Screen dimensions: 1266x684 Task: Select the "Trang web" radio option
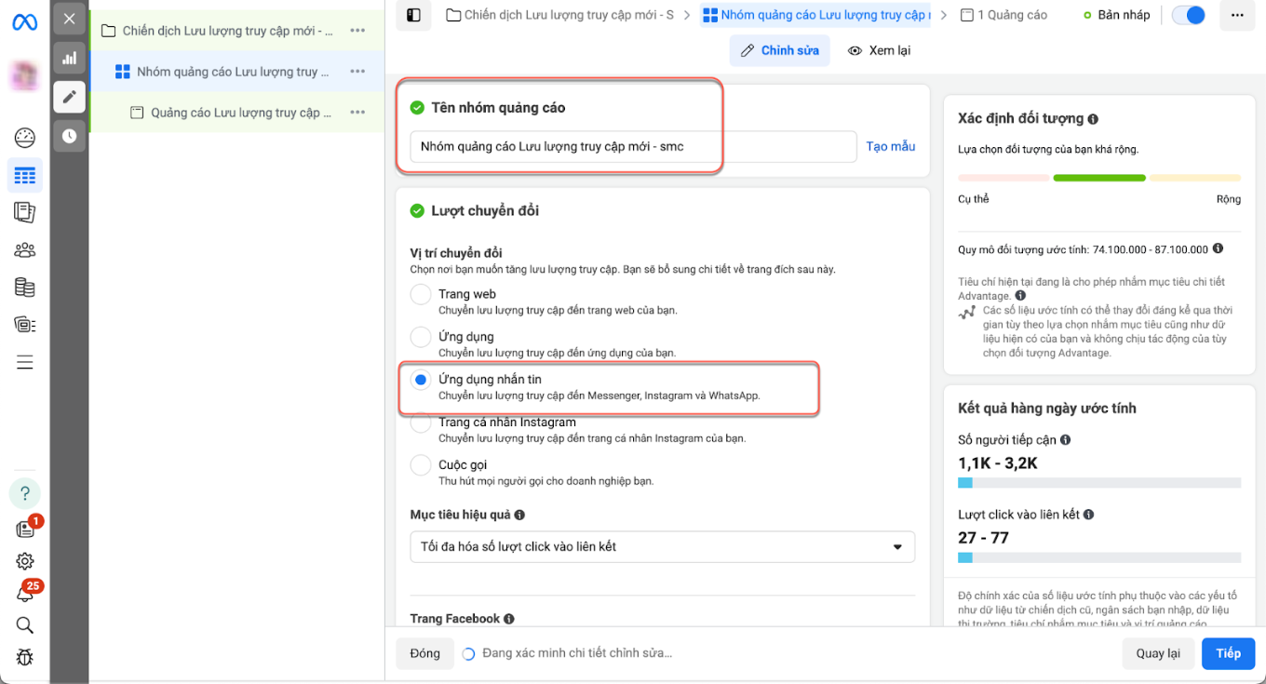point(421,295)
